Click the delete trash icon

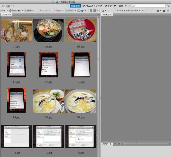(168, 11)
